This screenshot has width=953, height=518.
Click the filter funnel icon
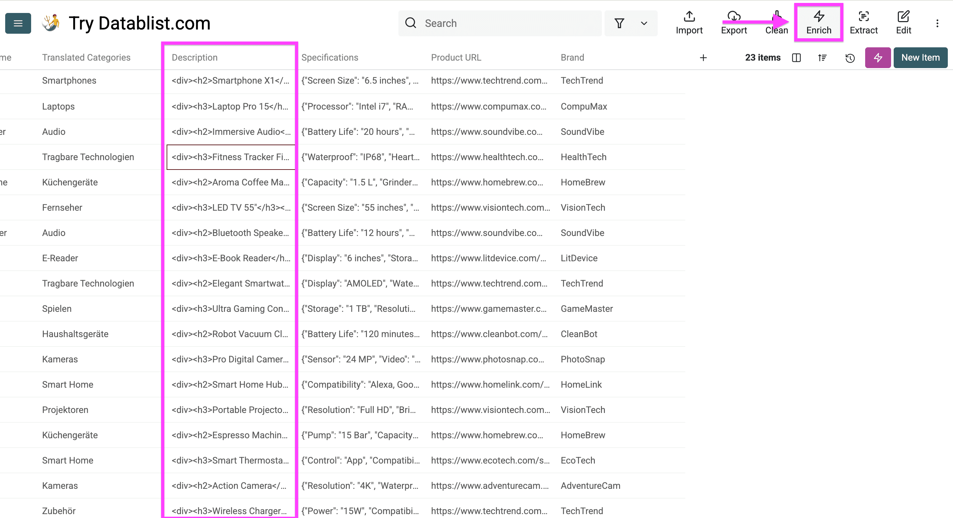coord(619,23)
